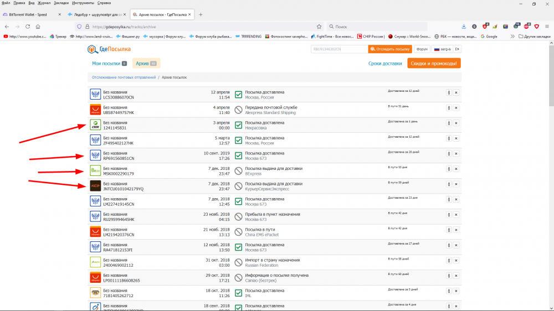Click the "Отследить посылку" button
Viewport: 554px width, 311px height.
coord(391,49)
